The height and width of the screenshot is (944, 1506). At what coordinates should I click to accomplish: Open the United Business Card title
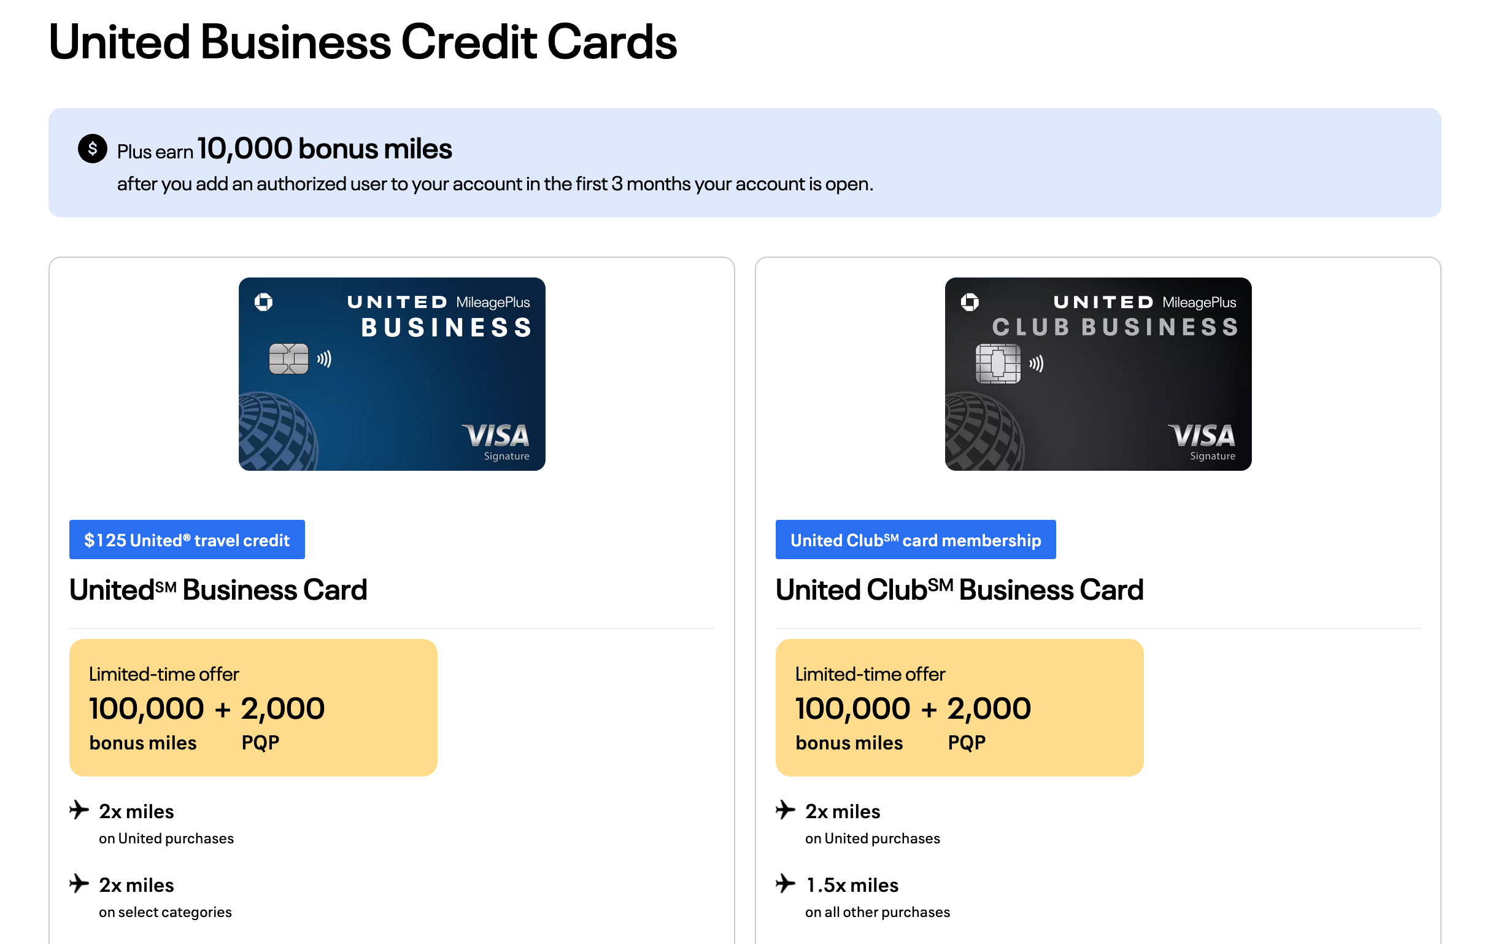[218, 589]
